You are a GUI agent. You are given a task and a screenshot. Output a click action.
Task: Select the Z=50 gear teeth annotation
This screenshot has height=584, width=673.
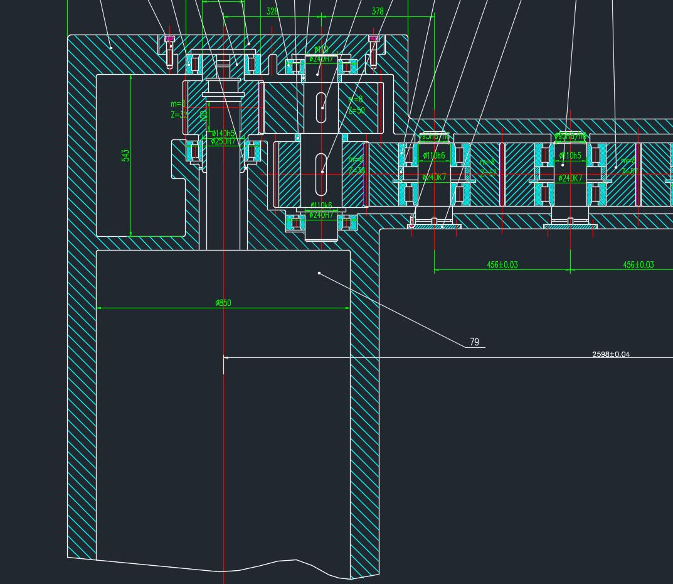tap(356, 111)
